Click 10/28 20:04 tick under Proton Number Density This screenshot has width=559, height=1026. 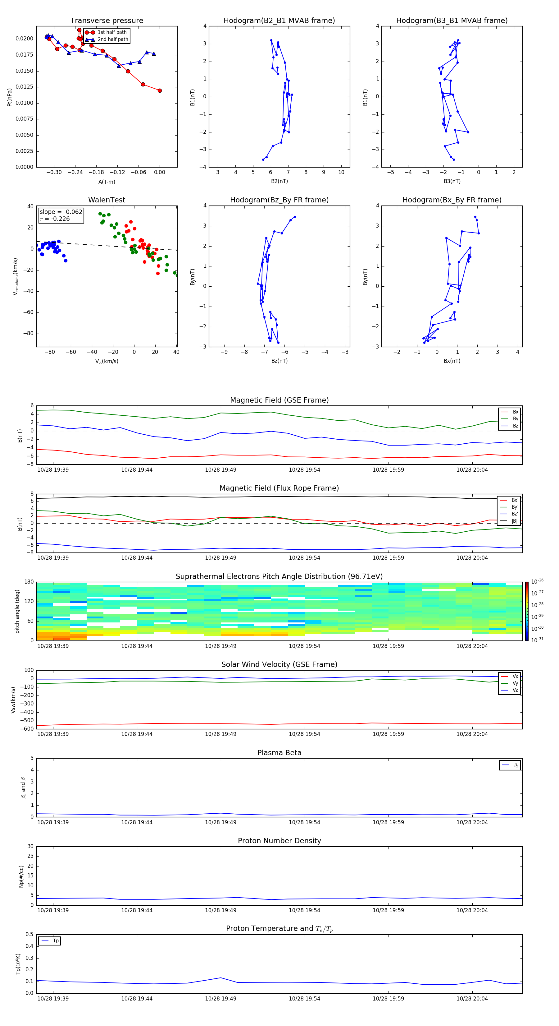click(472, 910)
